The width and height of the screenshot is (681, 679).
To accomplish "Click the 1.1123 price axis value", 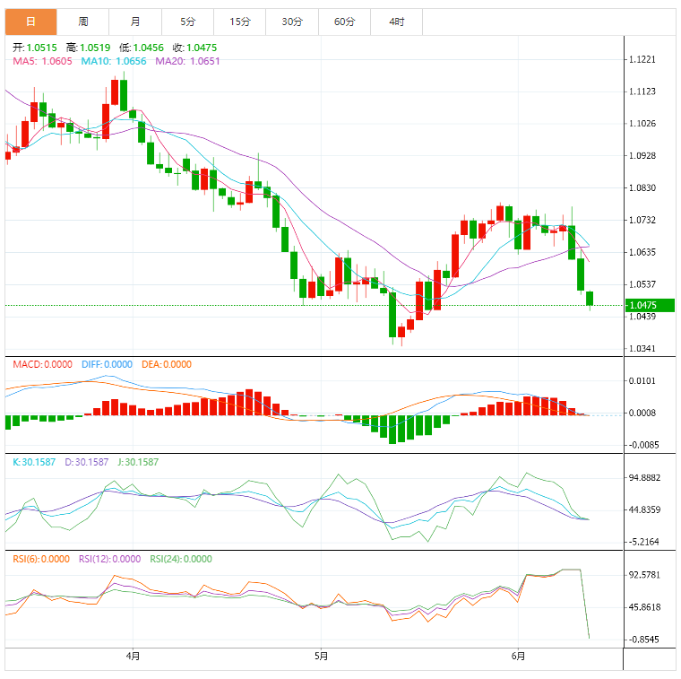I will (642, 91).
